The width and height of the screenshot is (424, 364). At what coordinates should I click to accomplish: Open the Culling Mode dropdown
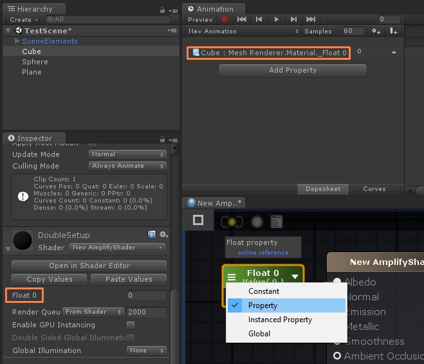[127, 166]
